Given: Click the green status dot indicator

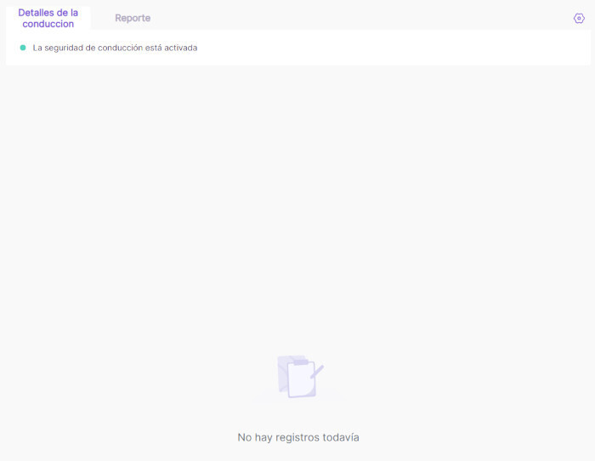Looking at the screenshot, I should point(23,48).
